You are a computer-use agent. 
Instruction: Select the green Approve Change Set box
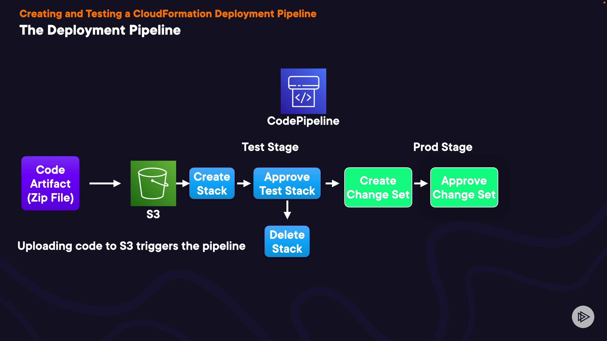pyautogui.click(x=464, y=187)
